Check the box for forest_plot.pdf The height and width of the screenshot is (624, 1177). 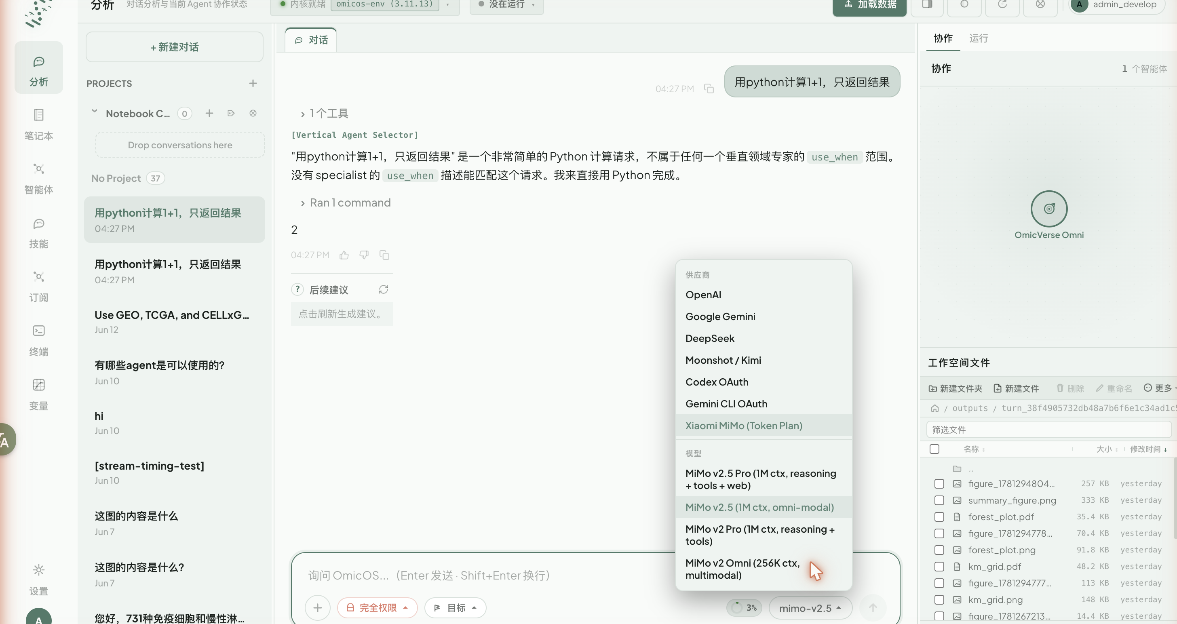(x=939, y=516)
